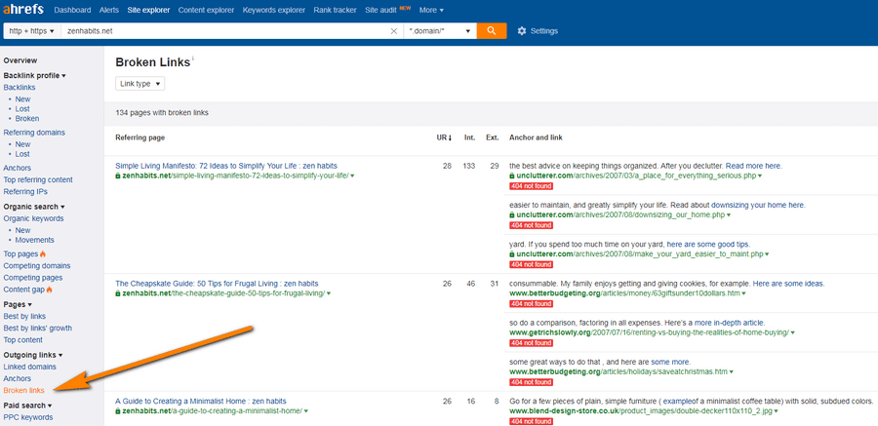Collapse the Backlink profile section
Viewport: 878px width, 426px height.
(x=35, y=75)
